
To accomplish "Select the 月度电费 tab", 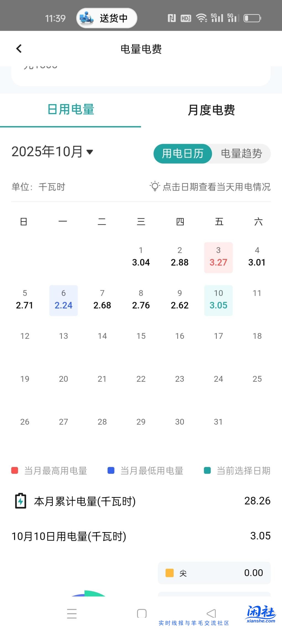I will point(211,110).
